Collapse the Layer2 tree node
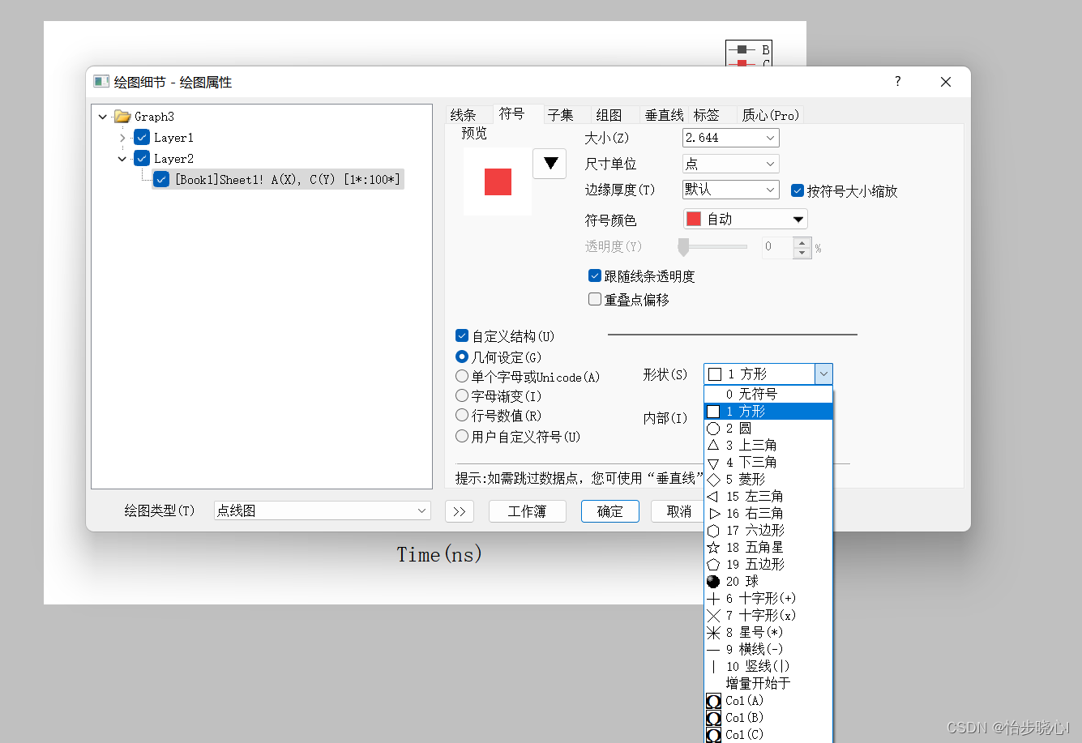This screenshot has height=743, width=1082. pyautogui.click(x=122, y=159)
